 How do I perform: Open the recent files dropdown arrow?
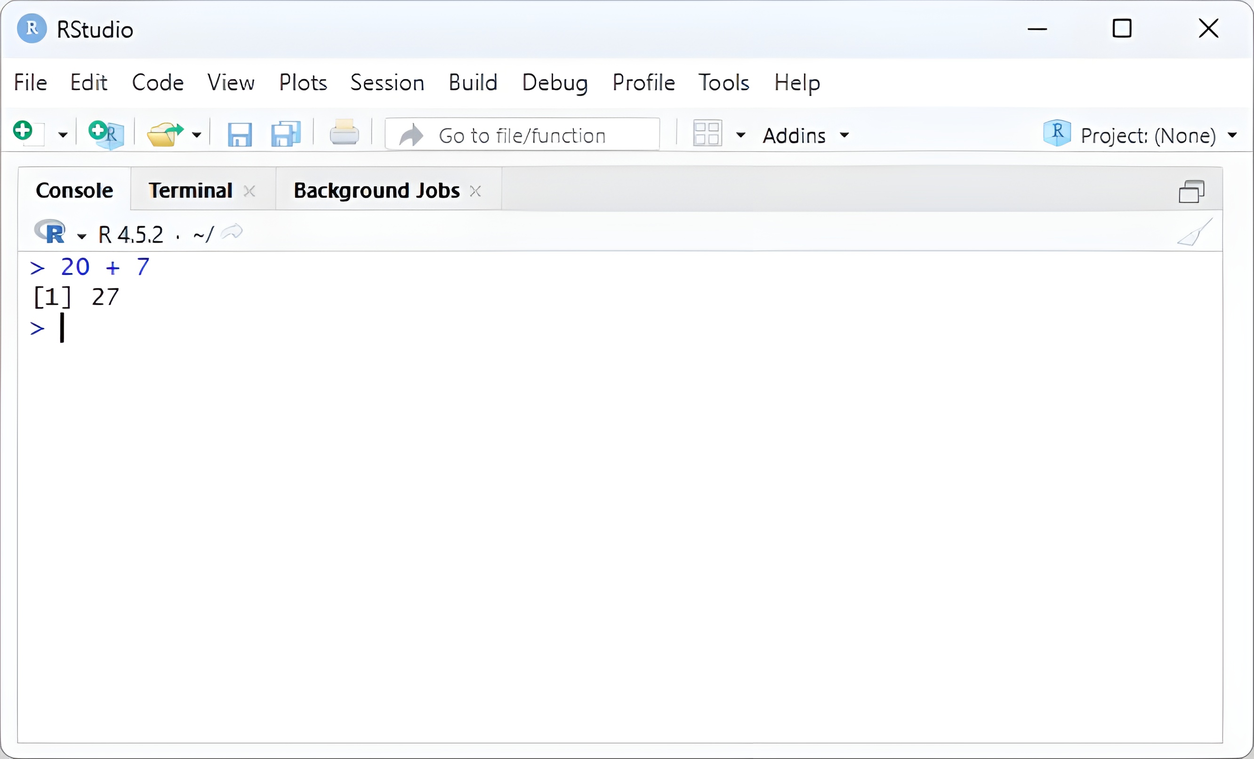point(196,135)
